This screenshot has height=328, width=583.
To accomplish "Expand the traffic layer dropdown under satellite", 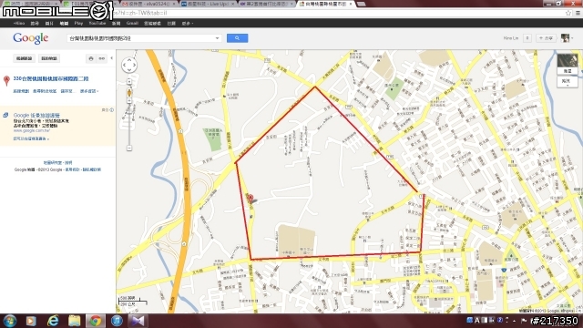I will tap(568, 82).
